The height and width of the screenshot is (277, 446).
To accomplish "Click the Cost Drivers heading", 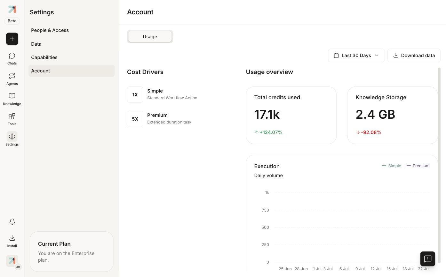I will coord(145,72).
